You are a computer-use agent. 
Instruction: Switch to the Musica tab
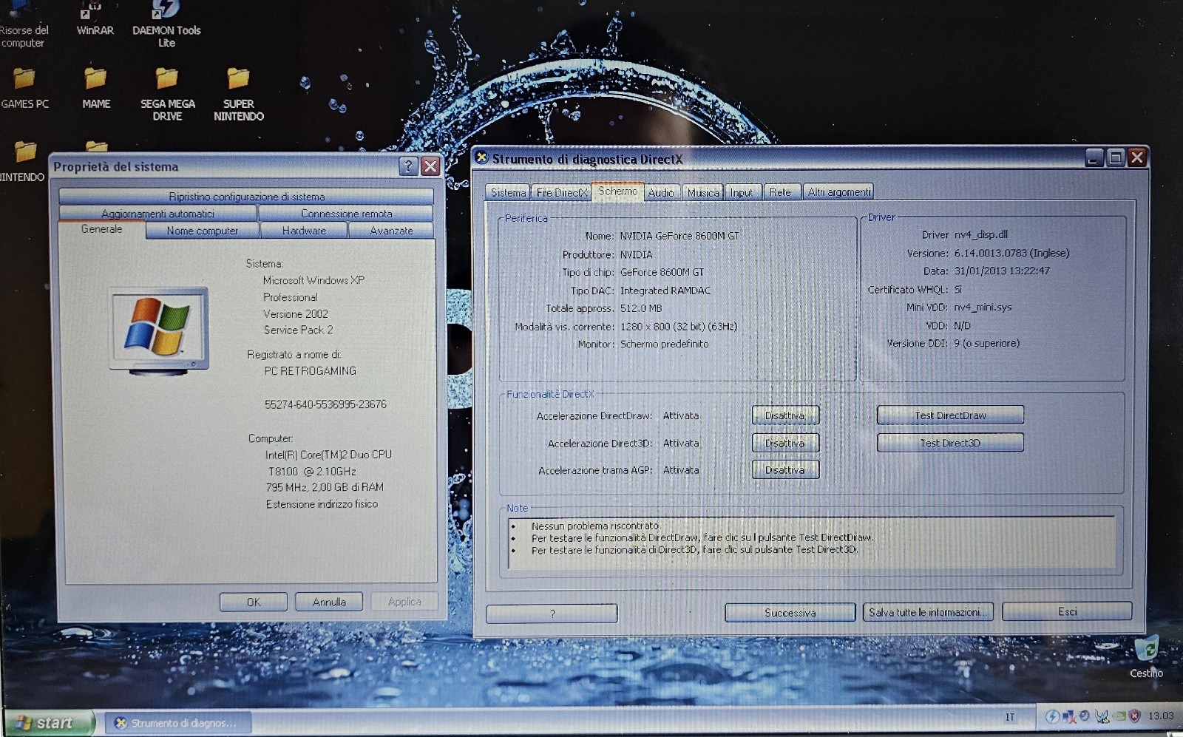(x=702, y=192)
